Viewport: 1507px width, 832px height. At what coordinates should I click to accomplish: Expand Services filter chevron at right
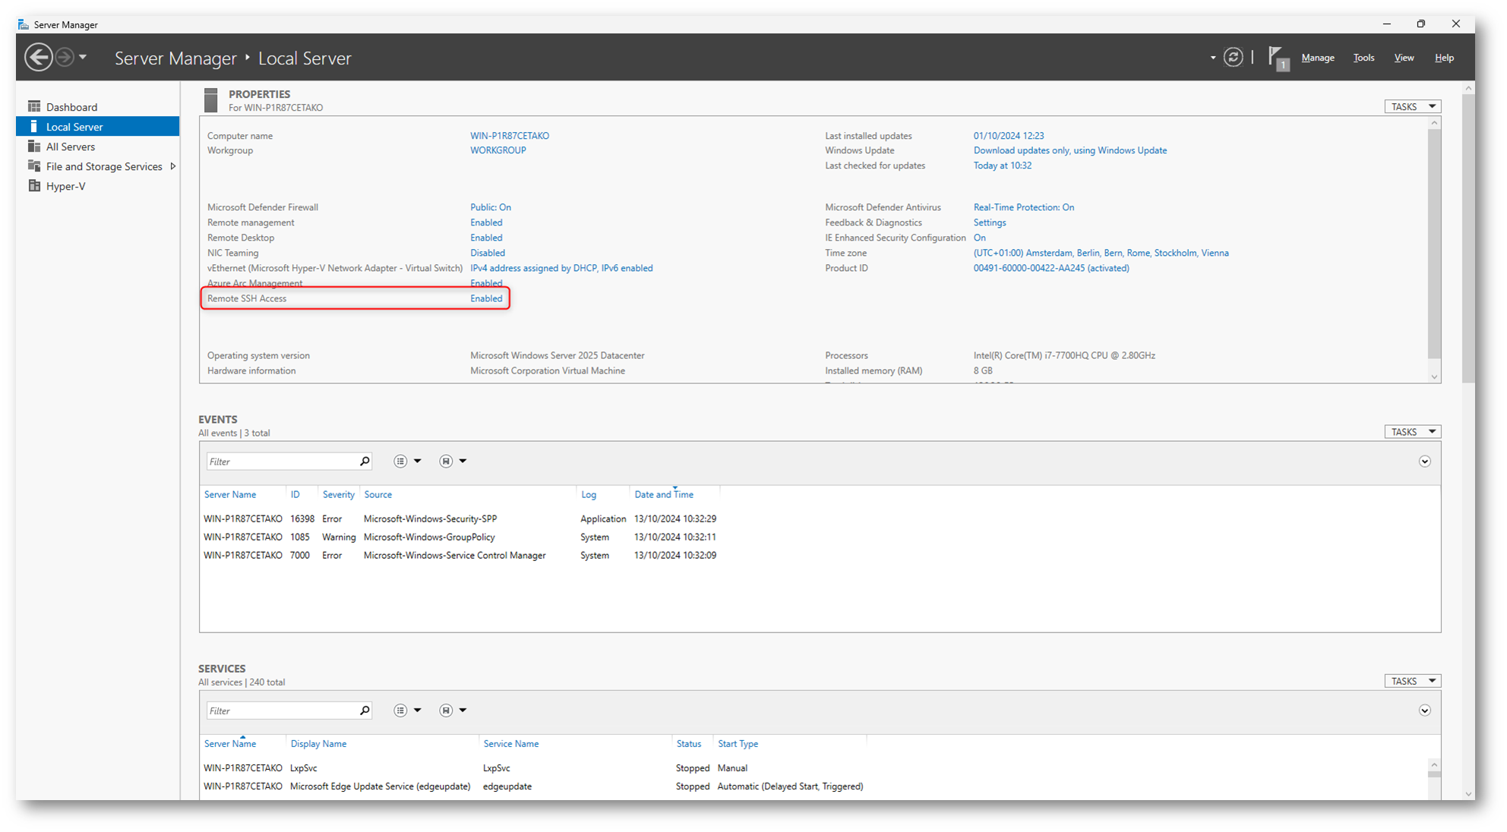pos(1425,711)
